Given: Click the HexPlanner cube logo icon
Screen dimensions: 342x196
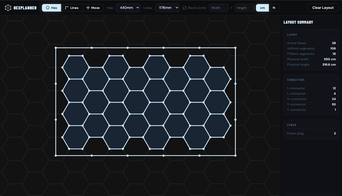Looking at the screenshot, I should click(8, 8).
